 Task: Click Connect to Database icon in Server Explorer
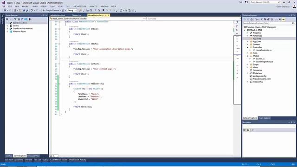15,19
